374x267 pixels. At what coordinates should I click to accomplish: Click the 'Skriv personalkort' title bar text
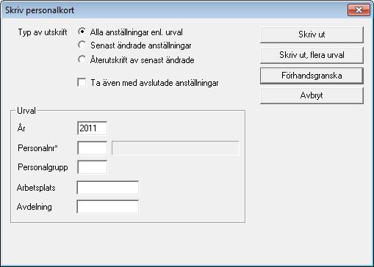tap(40, 10)
